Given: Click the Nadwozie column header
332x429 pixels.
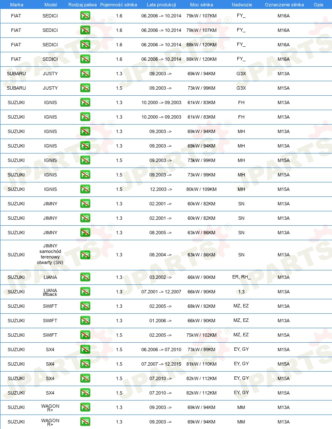Looking at the screenshot, I should coord(242,5).
